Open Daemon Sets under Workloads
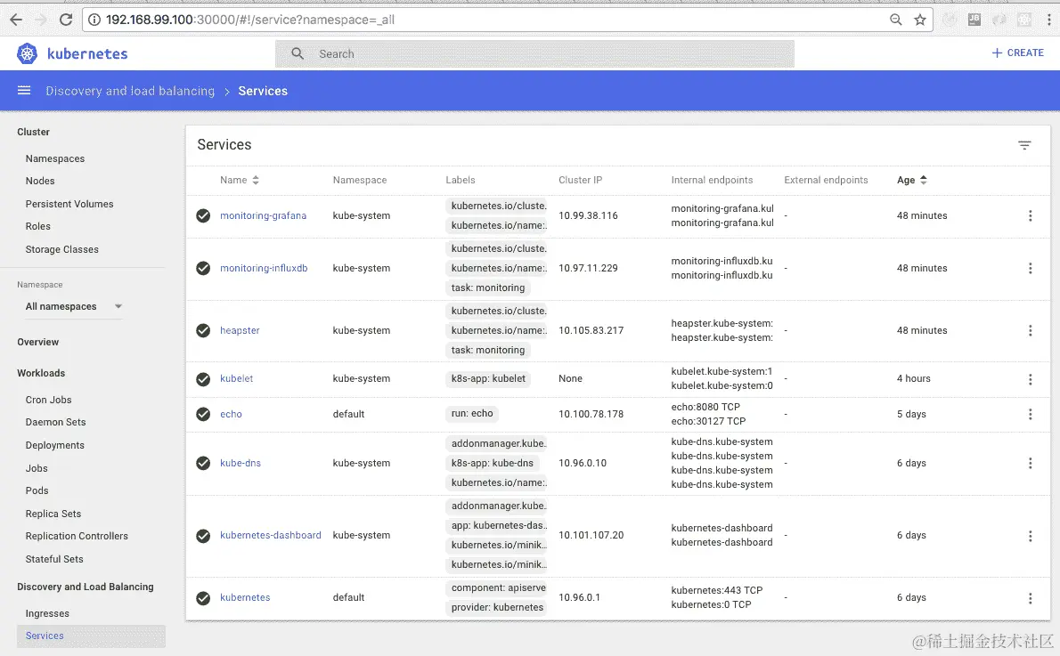 [55, 422]
